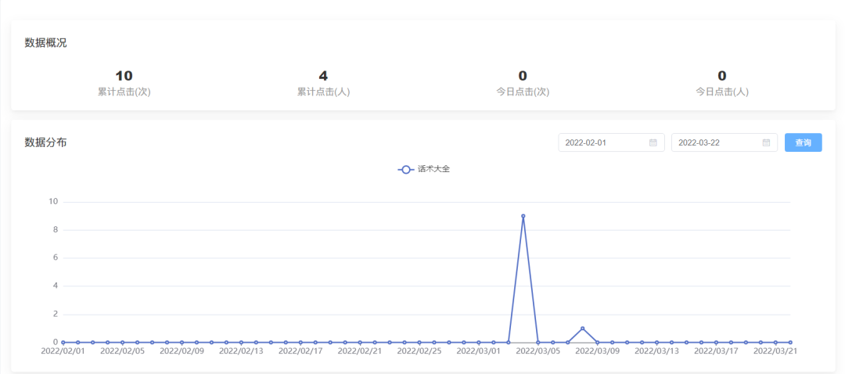Click x-axis label 2022/02/05

click(122, 351)
